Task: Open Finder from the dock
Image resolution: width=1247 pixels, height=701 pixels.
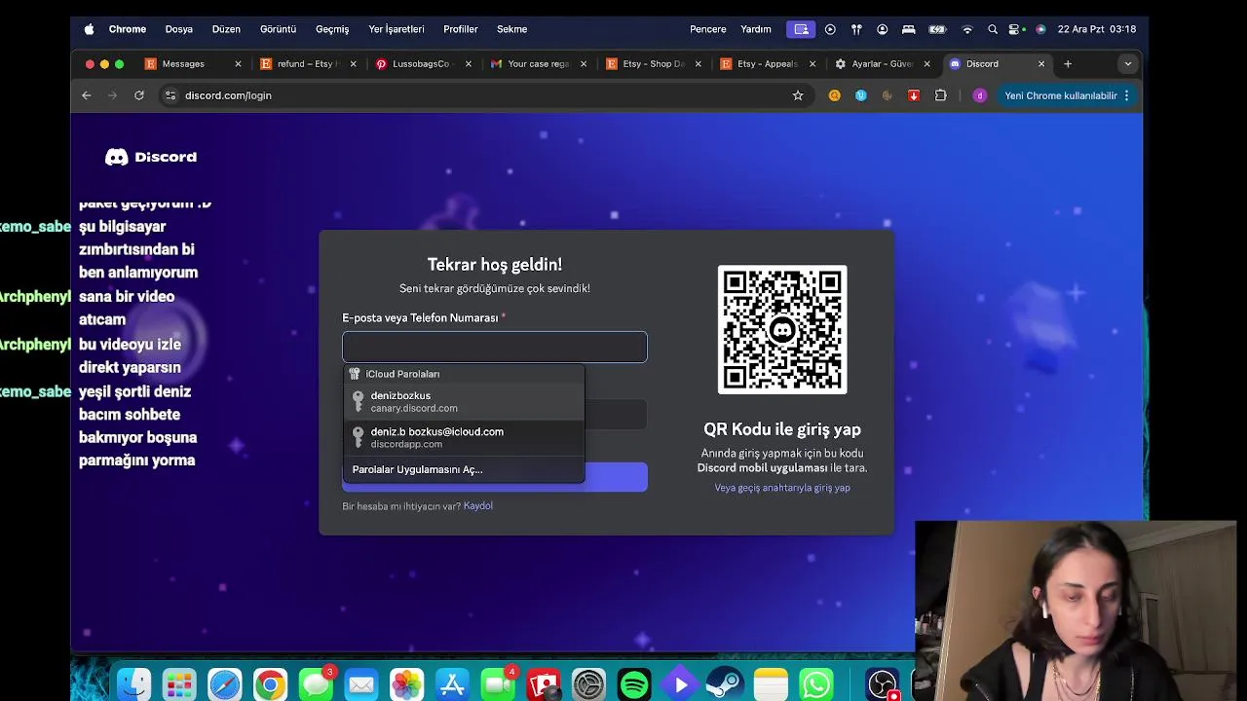Action: (x=133, y=684)
